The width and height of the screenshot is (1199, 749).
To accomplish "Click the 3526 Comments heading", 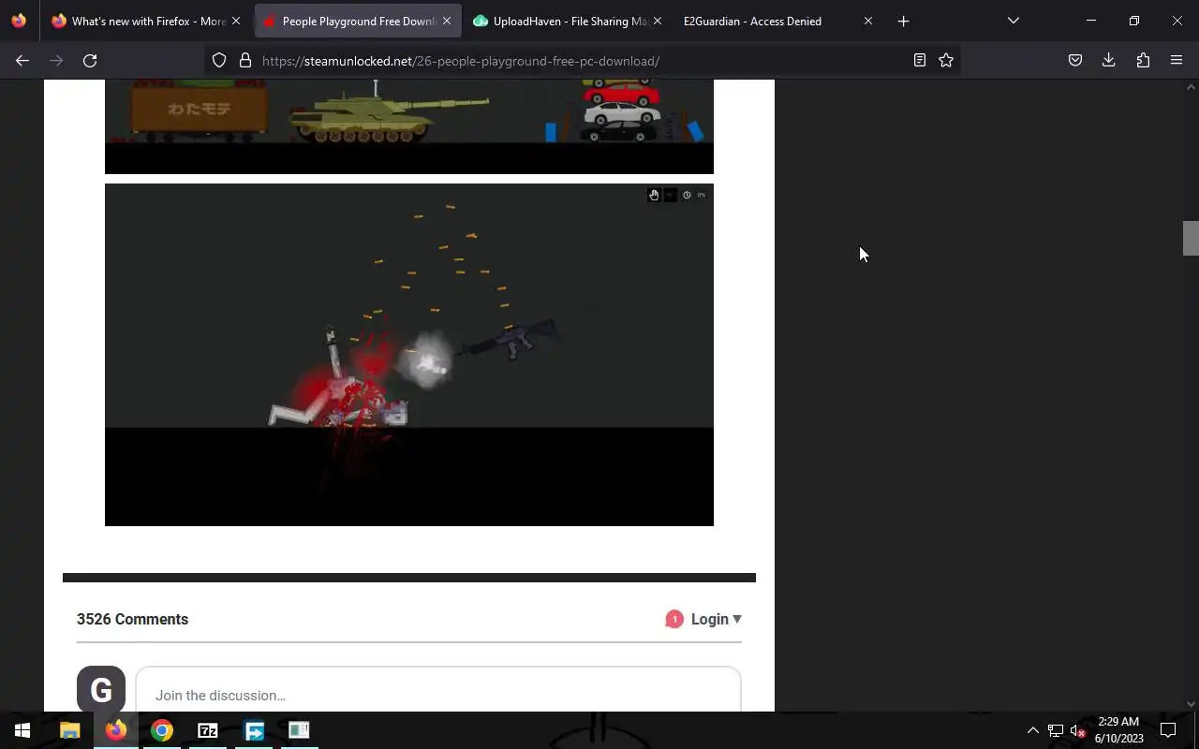I will 132,619.
